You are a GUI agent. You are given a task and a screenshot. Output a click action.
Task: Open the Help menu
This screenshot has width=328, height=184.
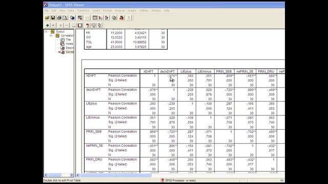[x=167, y=10]
